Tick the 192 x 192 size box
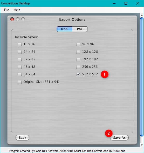The height and width of the screenshot is (153, 144). point(78,60)
